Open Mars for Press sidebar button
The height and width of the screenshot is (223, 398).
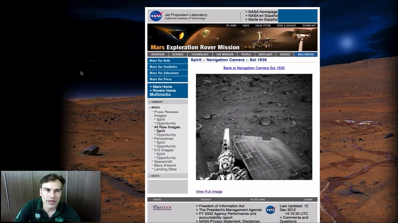click(x=168, y=79)
